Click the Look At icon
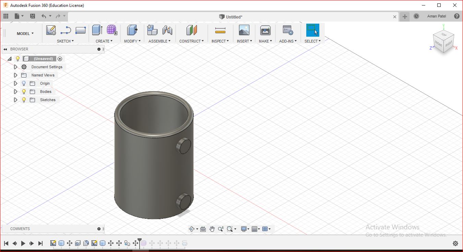The image size is (463, 252). [x=203, y=229]
